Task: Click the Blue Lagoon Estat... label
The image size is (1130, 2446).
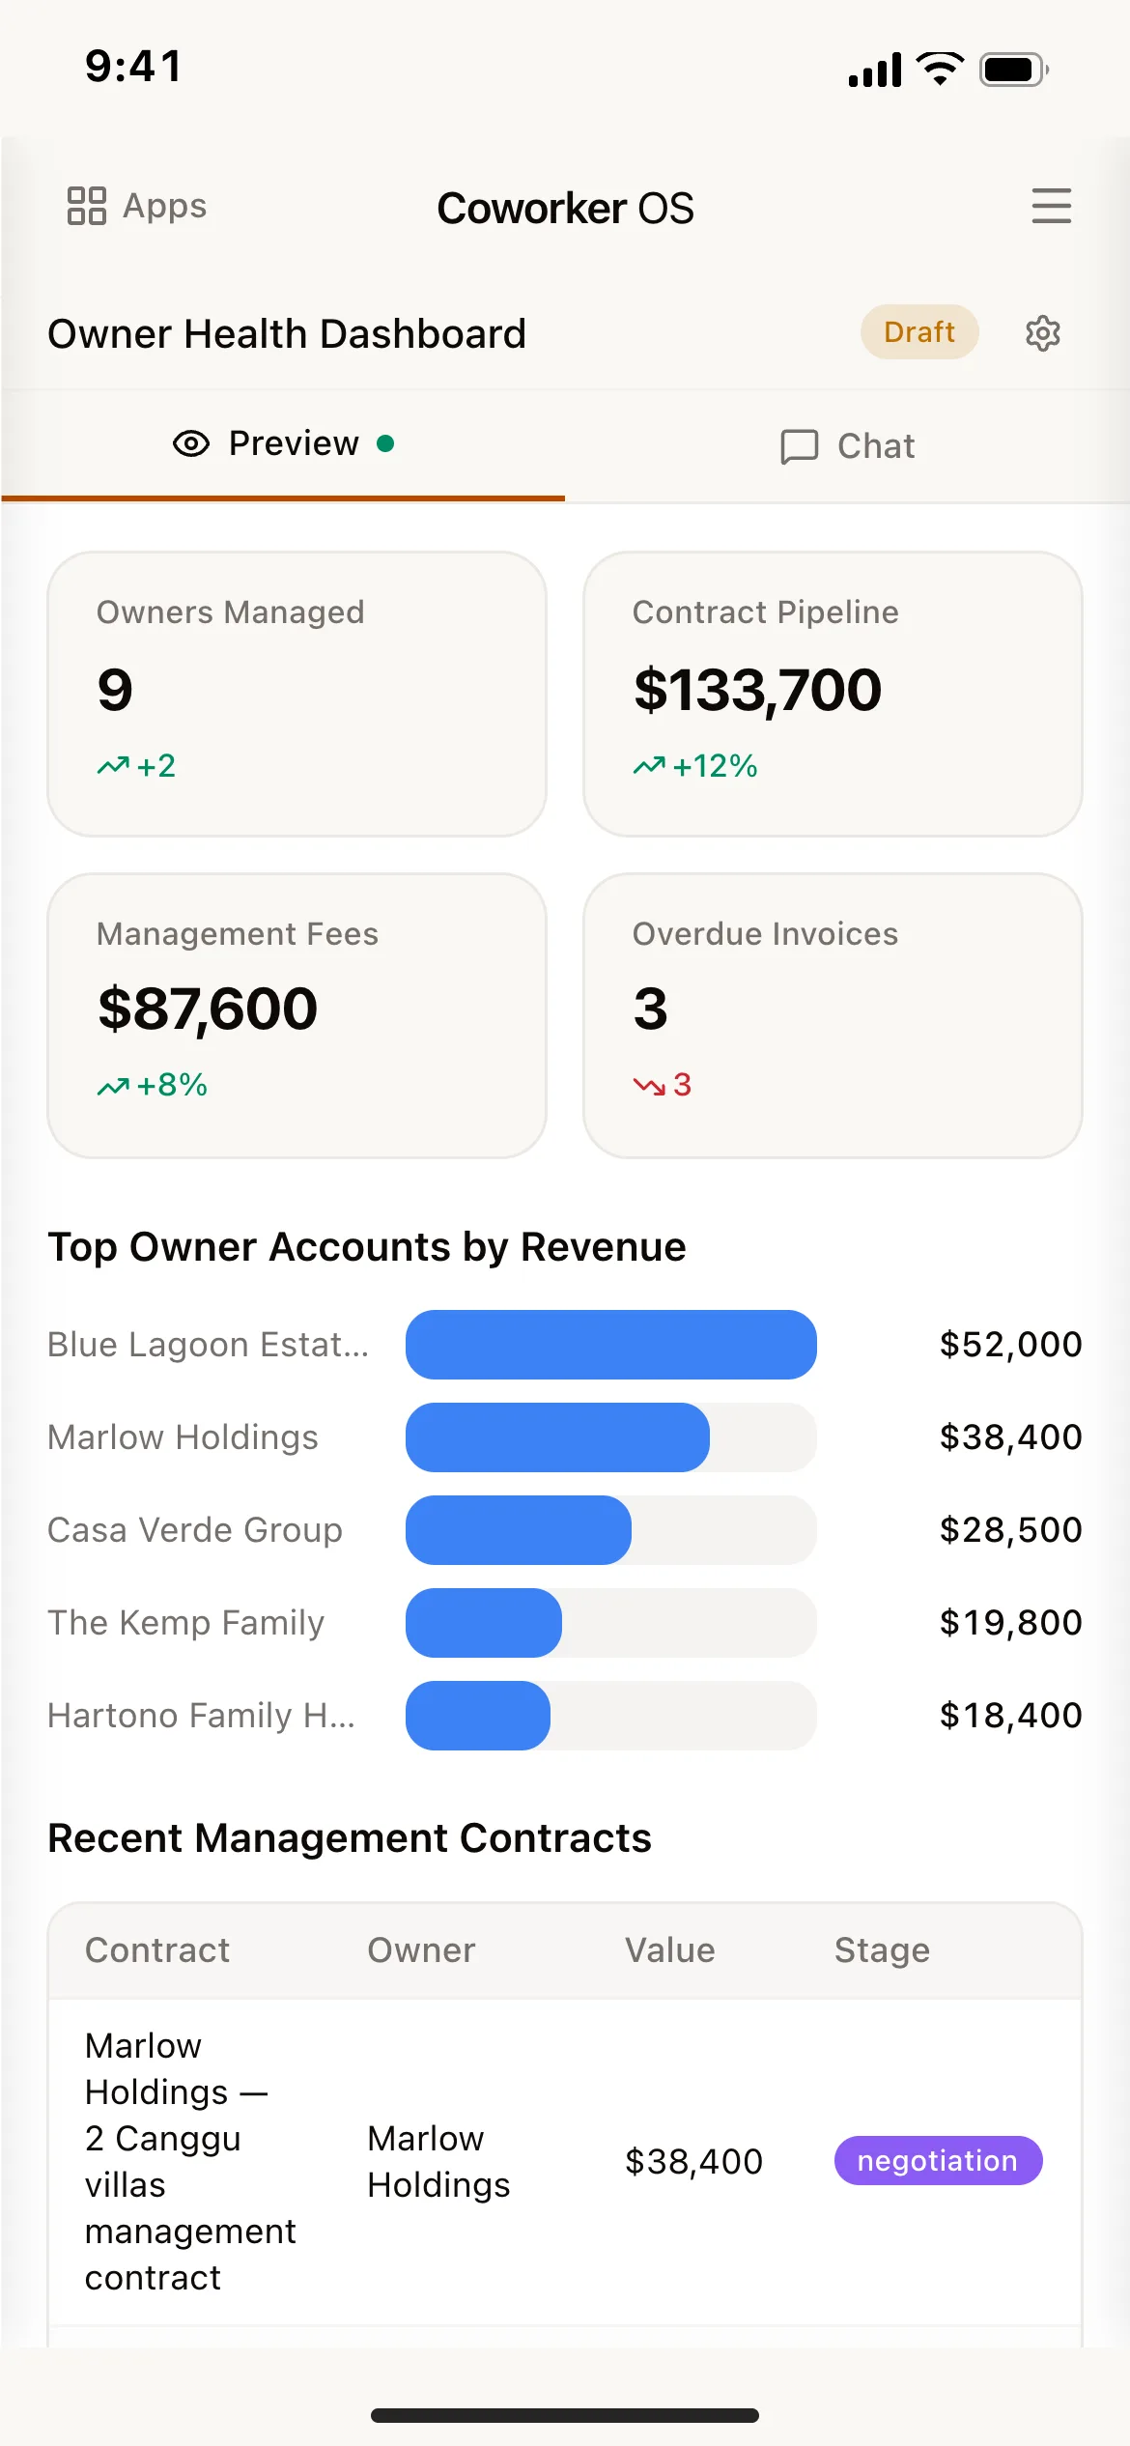Action: (x=209, y=1345)
